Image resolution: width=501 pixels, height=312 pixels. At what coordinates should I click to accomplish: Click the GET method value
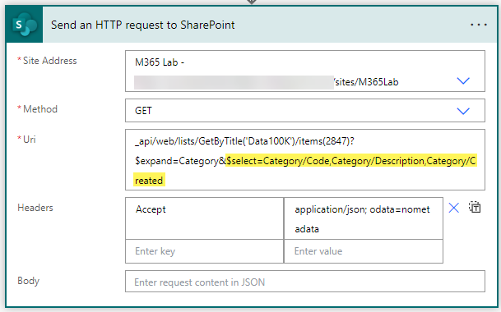[143, 111]
